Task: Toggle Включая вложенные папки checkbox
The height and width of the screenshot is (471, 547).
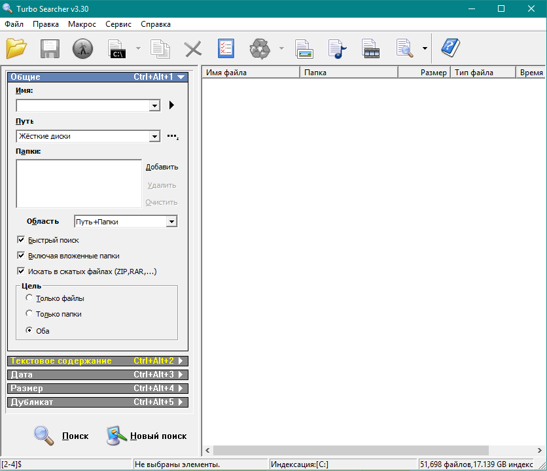Action: point(21,255)
